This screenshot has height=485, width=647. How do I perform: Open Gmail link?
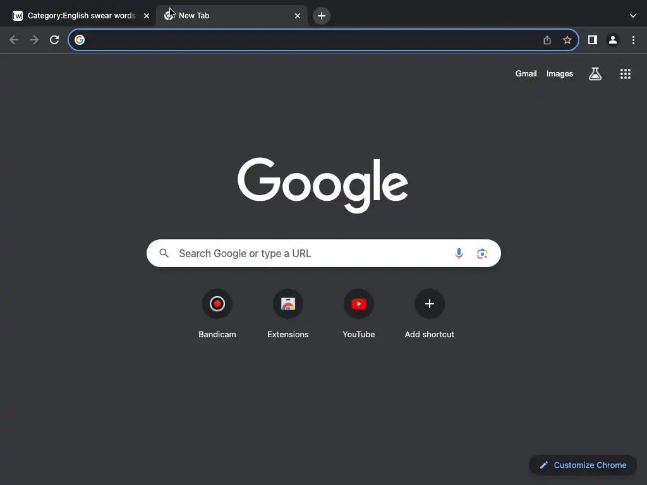click(526, 74)
